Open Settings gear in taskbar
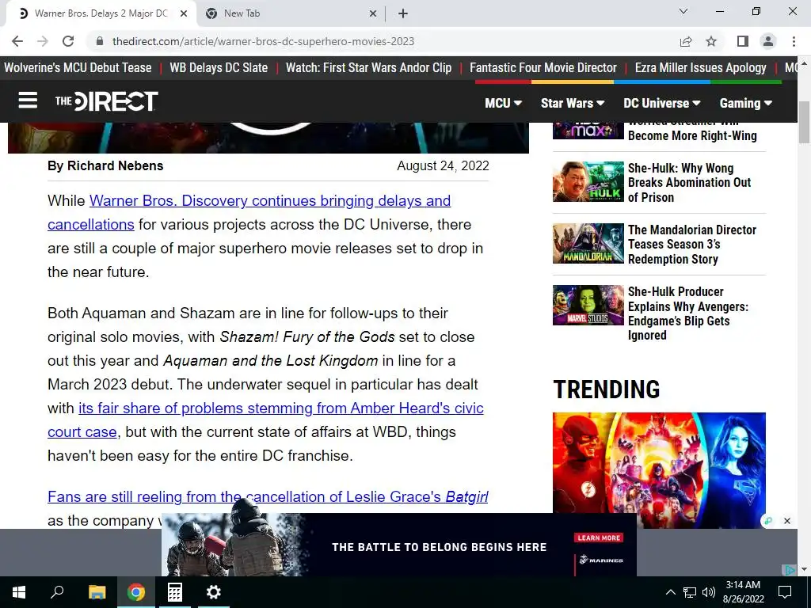Screen dimensions: 811x608 [x=213, y=592]
